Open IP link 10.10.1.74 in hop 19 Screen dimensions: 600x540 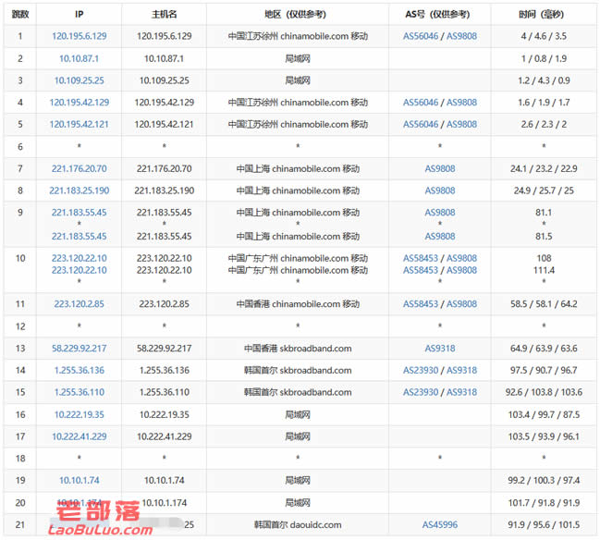80,480
